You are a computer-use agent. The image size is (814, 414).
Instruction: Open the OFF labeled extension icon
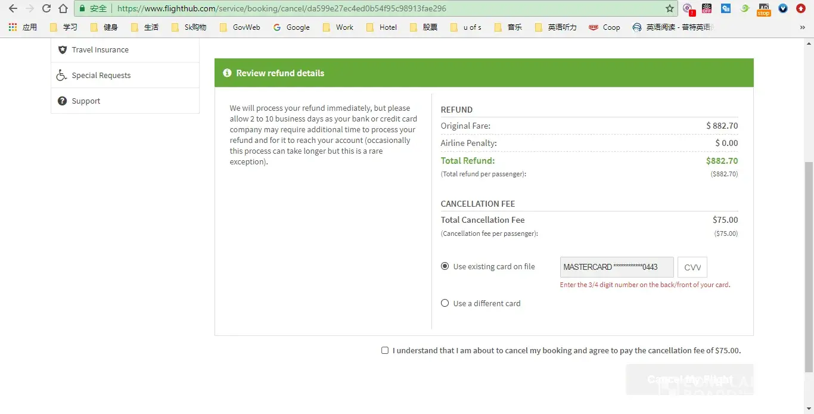pos(707,8)
